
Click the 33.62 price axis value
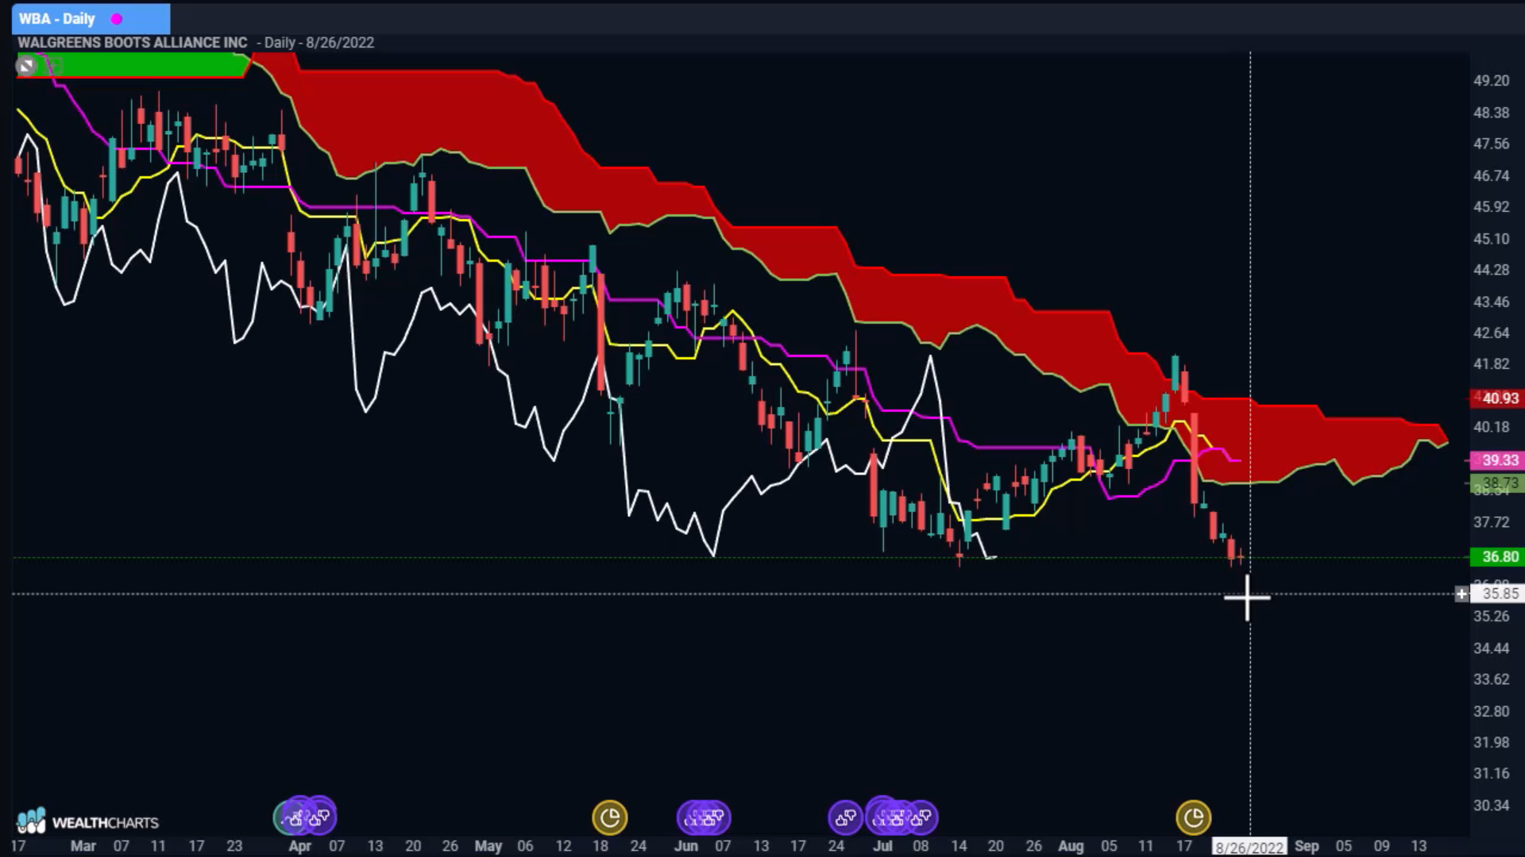pos(1491,679)
